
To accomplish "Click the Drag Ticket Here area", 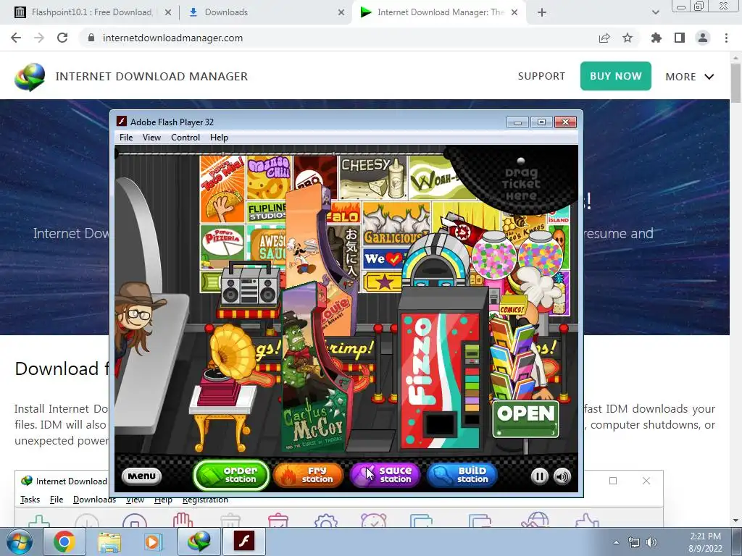I will point(520,183).
